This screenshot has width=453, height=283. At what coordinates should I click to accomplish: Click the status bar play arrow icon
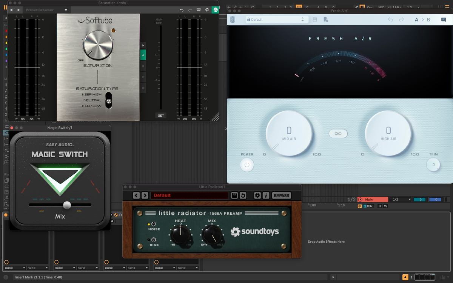[333, 277]
